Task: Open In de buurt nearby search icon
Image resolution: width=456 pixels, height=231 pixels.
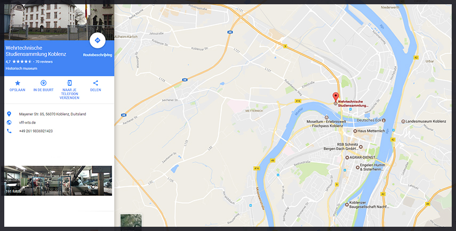Action: pos(43,83)
